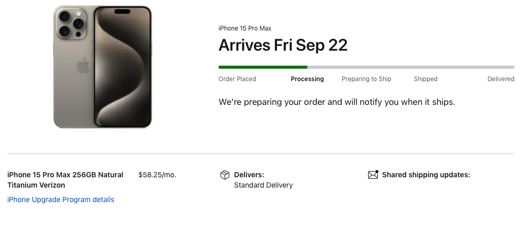Image resolution: width=527 pixels, height=230 pixels.
Task: Open iPhone Upgrade Program details link
Action: 61,200
